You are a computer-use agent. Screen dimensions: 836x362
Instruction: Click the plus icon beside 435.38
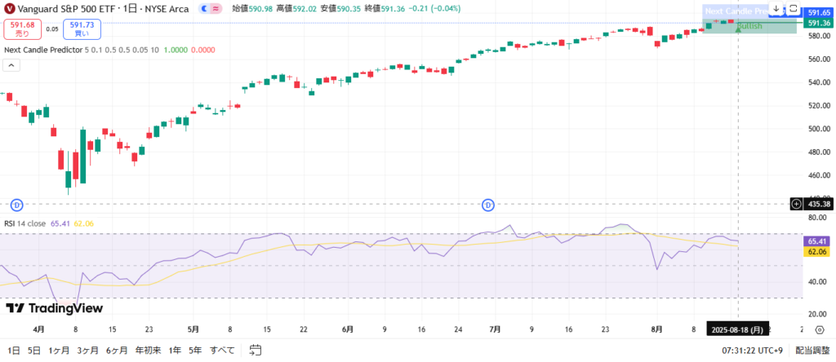point(797,203)
